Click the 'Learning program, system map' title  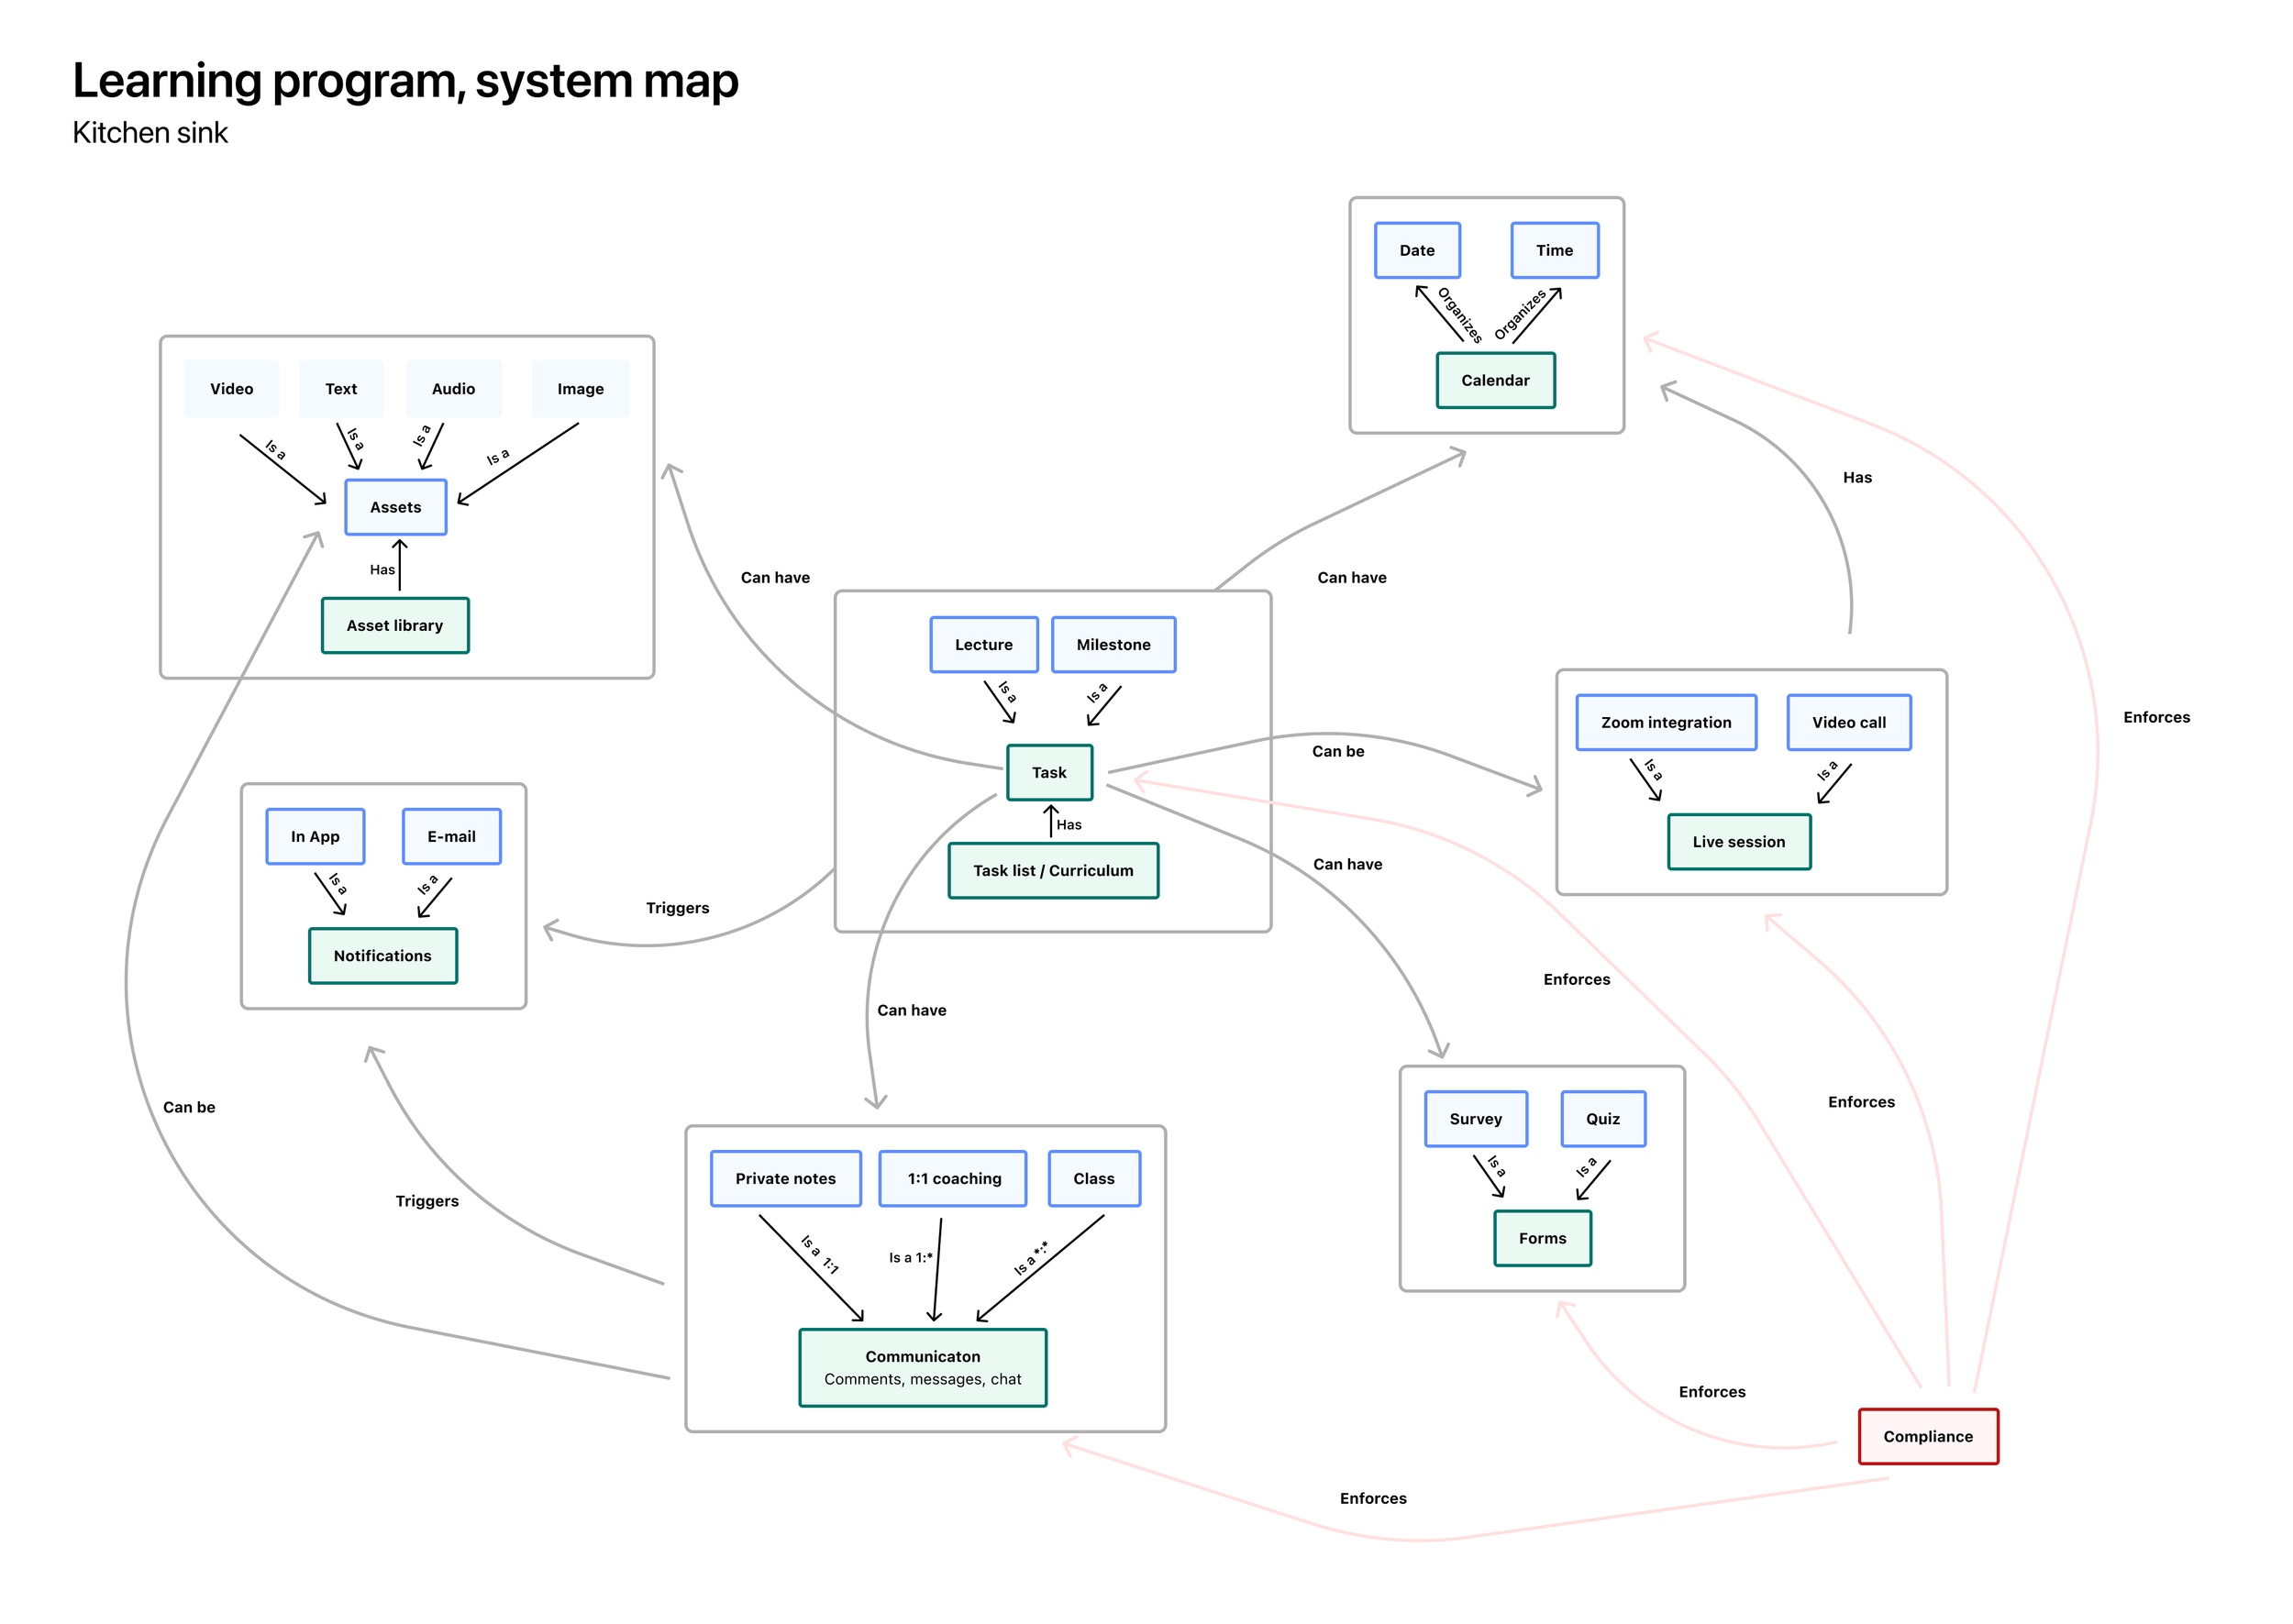[405, 80]
